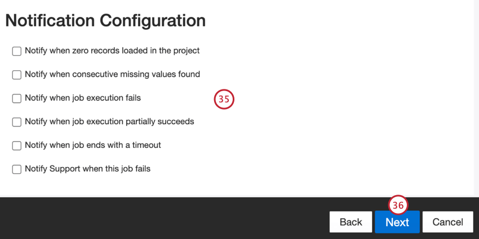Check the Notify Support checkbox
Screen dimensions: 479x239
click(x=17, y=169)
